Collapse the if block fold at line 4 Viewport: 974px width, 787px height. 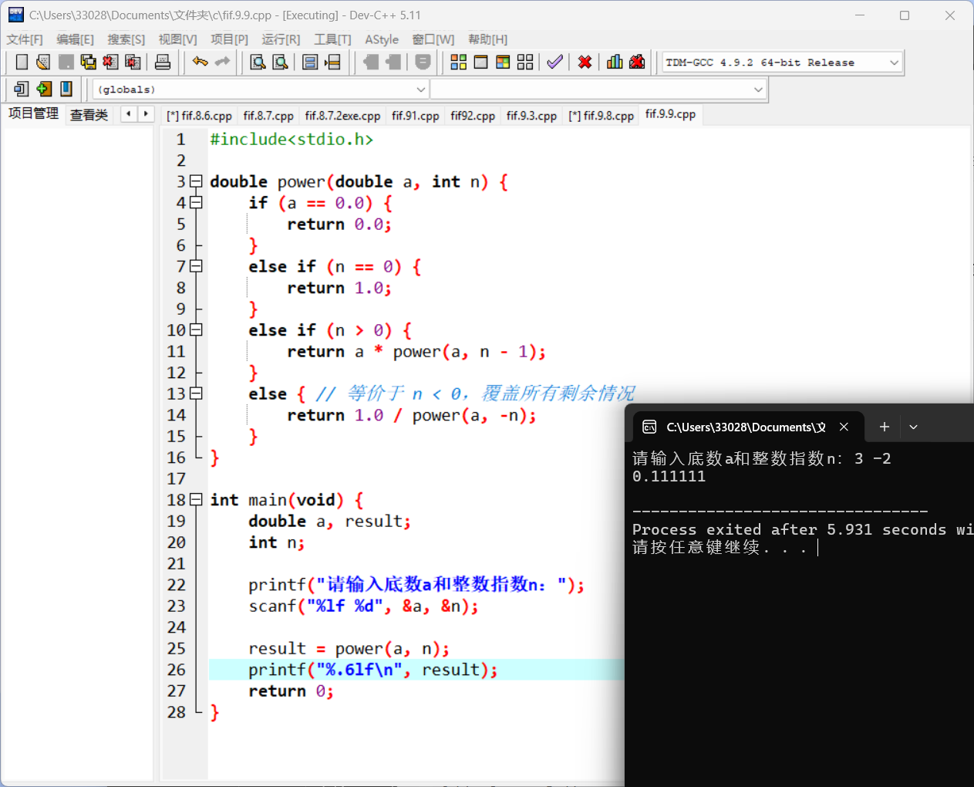click(196, 202)
